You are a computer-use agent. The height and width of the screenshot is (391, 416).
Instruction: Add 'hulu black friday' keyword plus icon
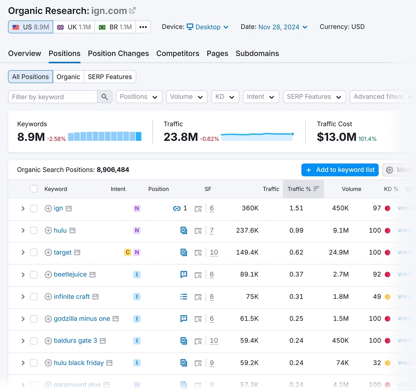pyautogui.click(x=48, y=363)
